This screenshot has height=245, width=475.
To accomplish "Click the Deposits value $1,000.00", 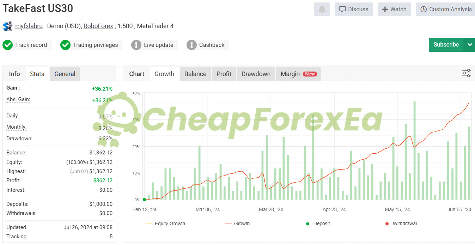I will [x=101, y=204].
